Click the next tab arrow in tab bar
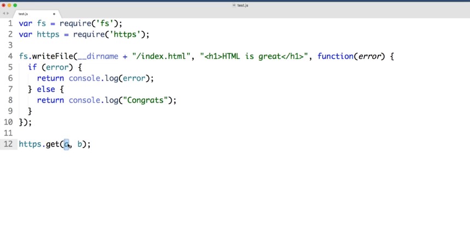This screenshot has width=470, height=246. coord(8,14)
